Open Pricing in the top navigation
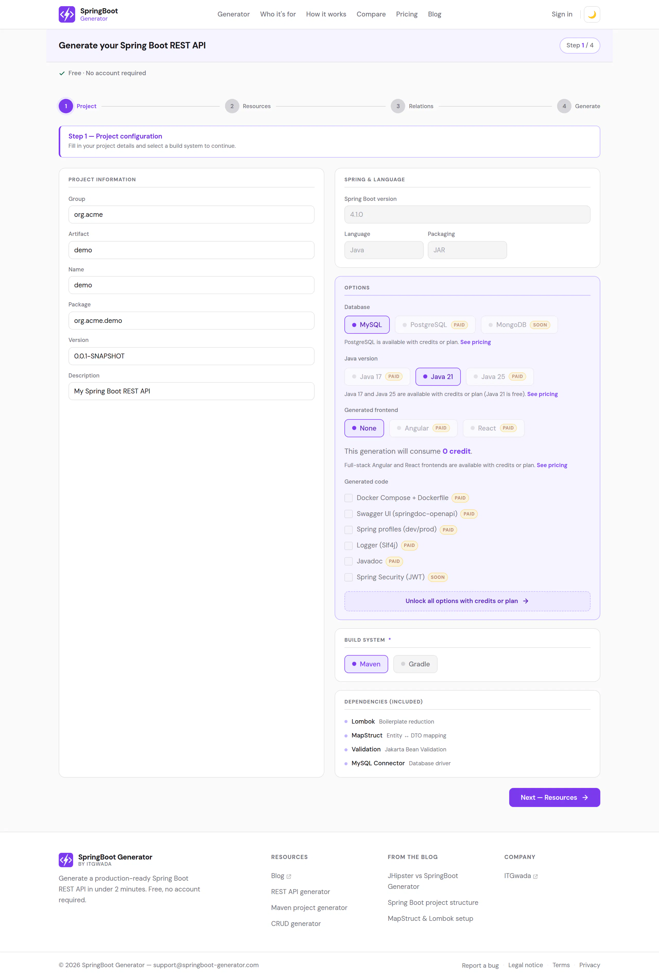Image resolution: width=659 pixels, height=979 pixels. [406, 14]
